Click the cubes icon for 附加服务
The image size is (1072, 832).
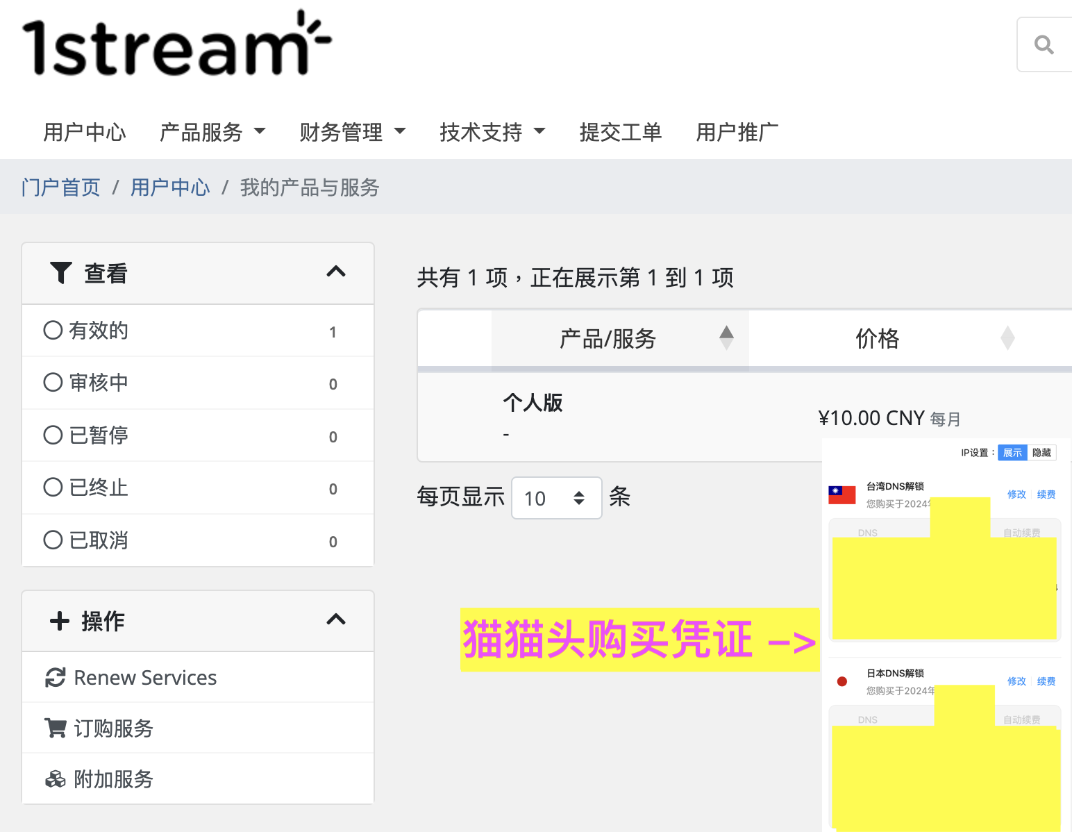pyautogui.click(x=56, y=779)
